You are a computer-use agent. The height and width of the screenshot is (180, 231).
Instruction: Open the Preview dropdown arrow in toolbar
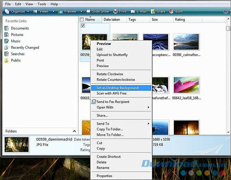pyautogui.click(x=81, y=11)
